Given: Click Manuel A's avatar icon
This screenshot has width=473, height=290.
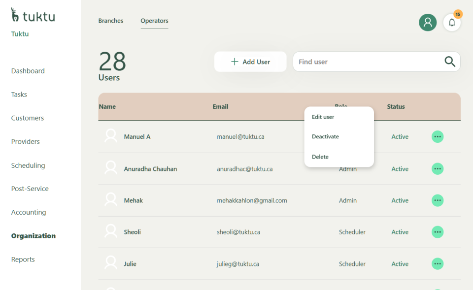Looking at the screenshot, I should coord(111,136).
